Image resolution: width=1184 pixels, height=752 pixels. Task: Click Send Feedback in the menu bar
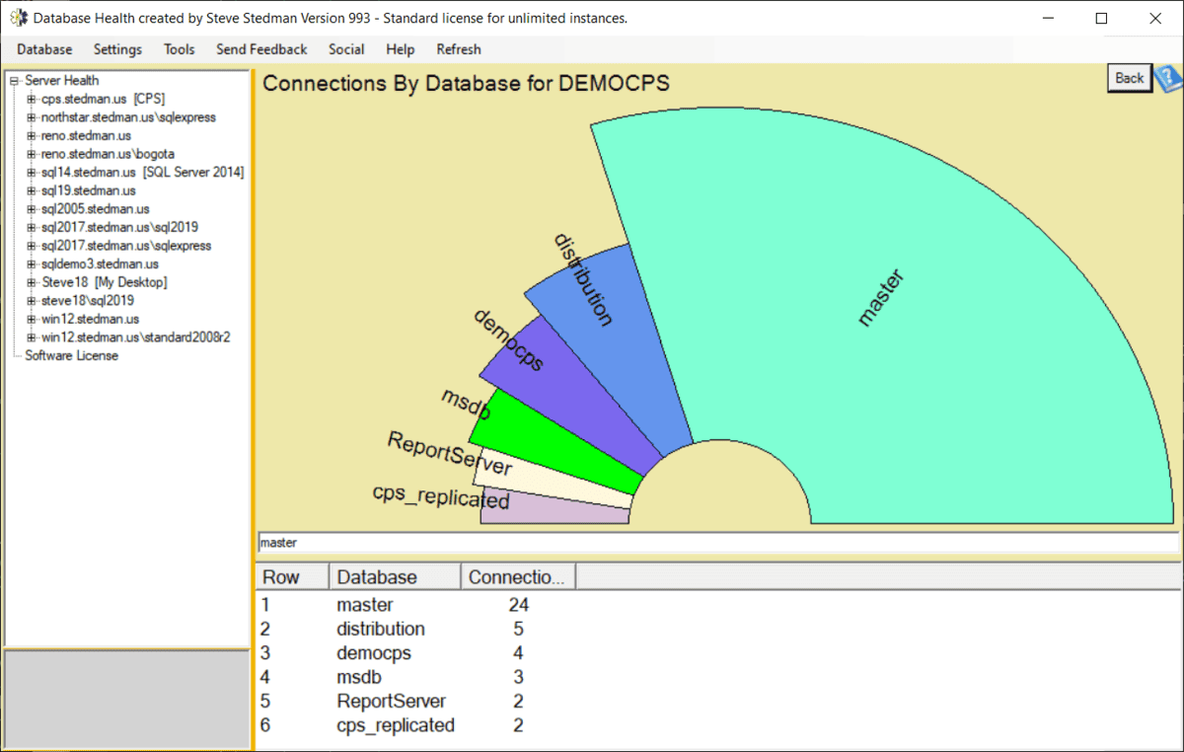coord(261,49)
